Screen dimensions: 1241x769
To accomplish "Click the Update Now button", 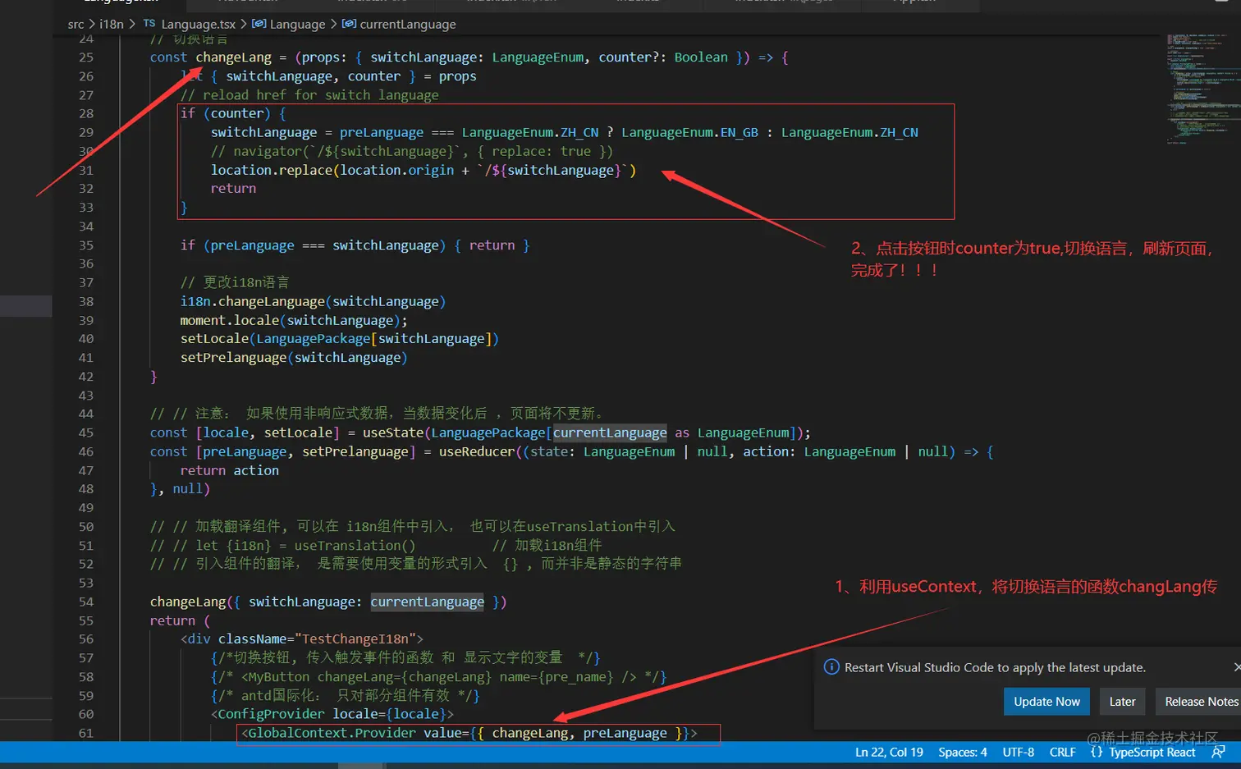I will click(1046, 702).
